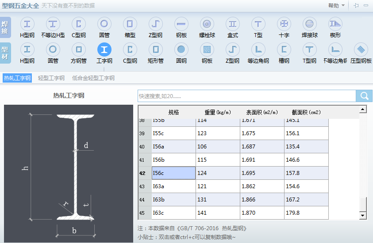Click the 表面积(m2/m) column header

pyautogui.click(x=262, y=112)
